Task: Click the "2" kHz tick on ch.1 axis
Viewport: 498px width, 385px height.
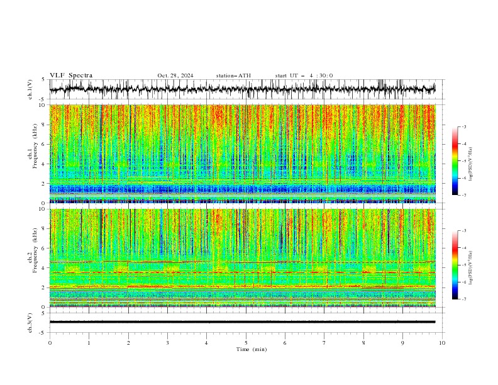Action: 44,184
